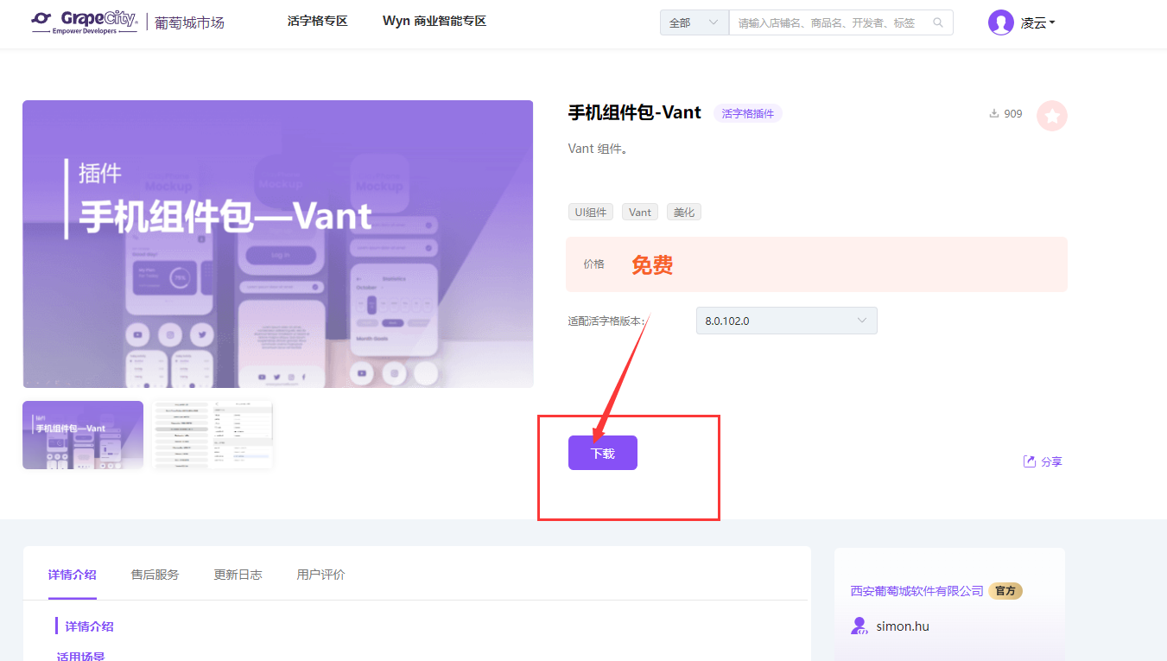
Task: Click the search magnifier icon
Action: [938, 22]
